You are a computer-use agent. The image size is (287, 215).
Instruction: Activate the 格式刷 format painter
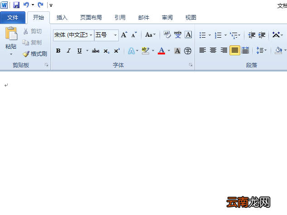(x=35, y=54)
